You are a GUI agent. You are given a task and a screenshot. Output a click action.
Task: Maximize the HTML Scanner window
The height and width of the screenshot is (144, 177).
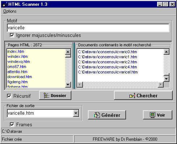165,4
